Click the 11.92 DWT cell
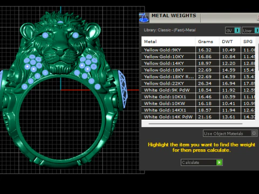The image size is (259, 194). (x=230, y=90)
